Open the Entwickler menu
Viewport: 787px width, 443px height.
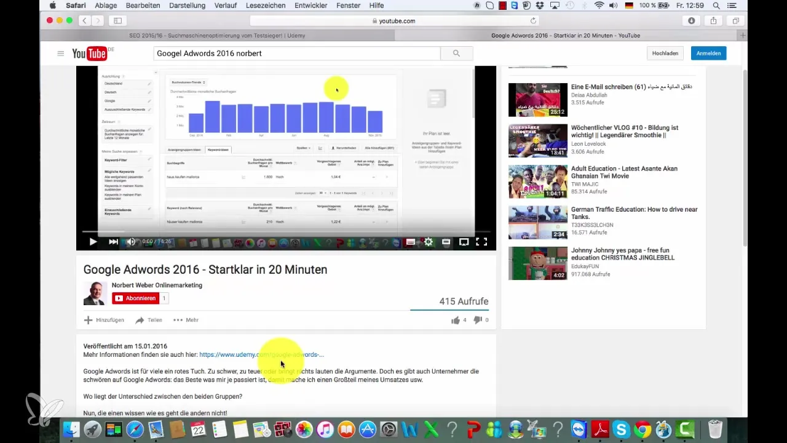310,6
